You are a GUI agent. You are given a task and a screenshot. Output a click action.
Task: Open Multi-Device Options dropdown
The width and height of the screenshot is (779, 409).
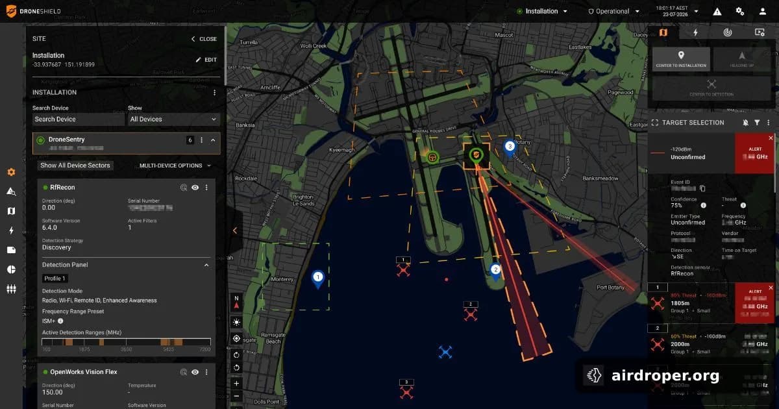click(x=175, y=166)
